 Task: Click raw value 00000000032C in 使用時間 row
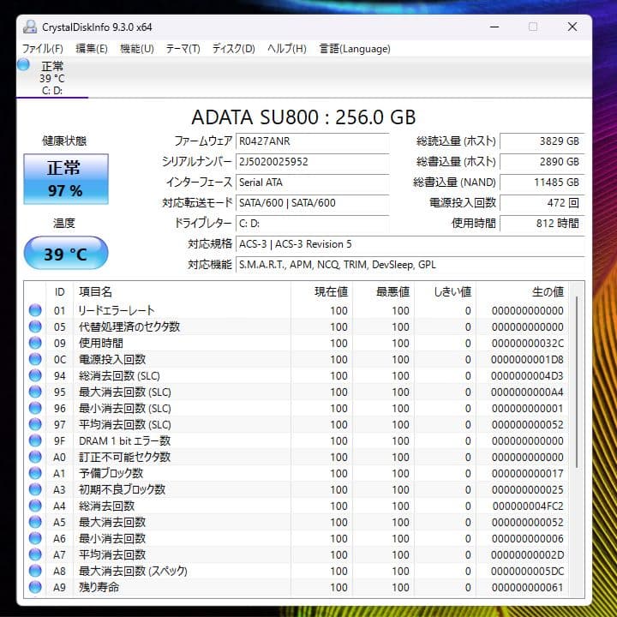(527, 343)
